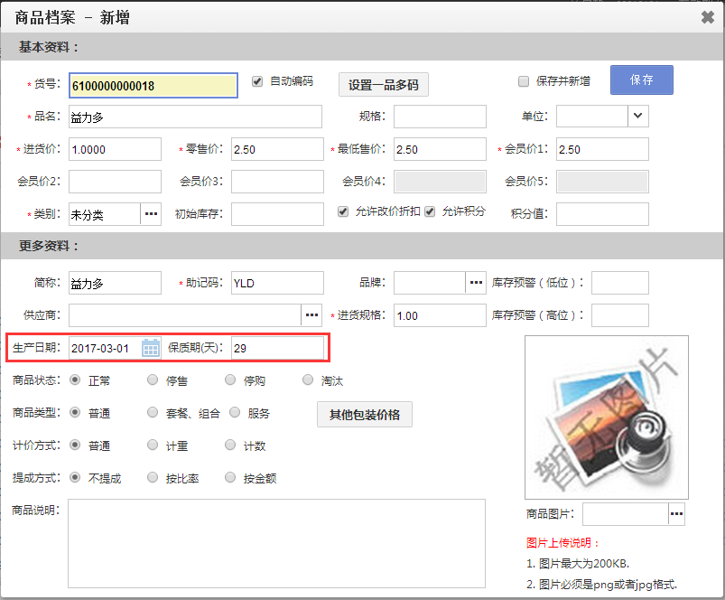Click ellipsis button next to 供应商 field

(x=311, y=315)
